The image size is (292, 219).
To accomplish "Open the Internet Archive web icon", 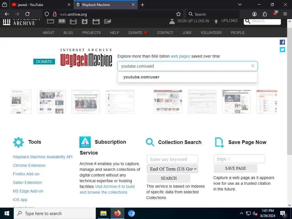I will click(x=50, y=21).
